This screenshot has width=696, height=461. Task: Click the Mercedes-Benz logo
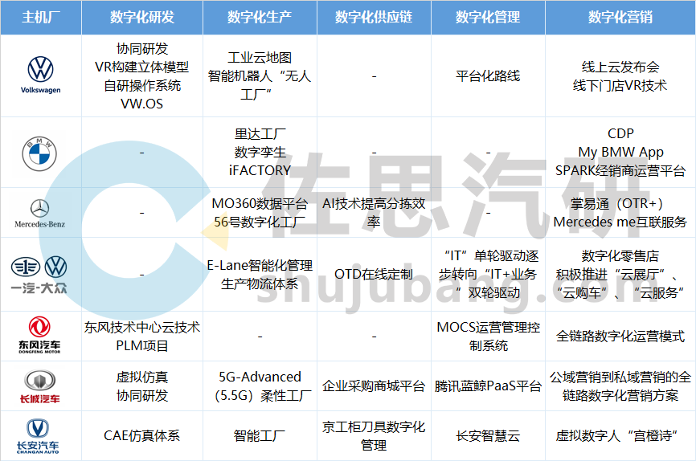[39, 214]
